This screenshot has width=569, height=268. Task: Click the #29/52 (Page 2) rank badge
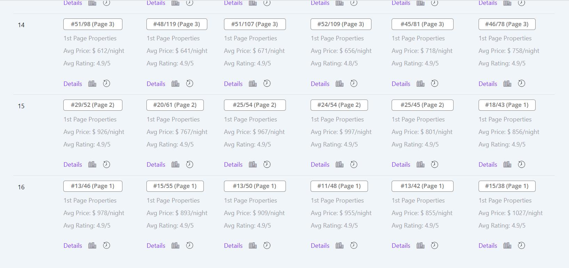[93, 105]
